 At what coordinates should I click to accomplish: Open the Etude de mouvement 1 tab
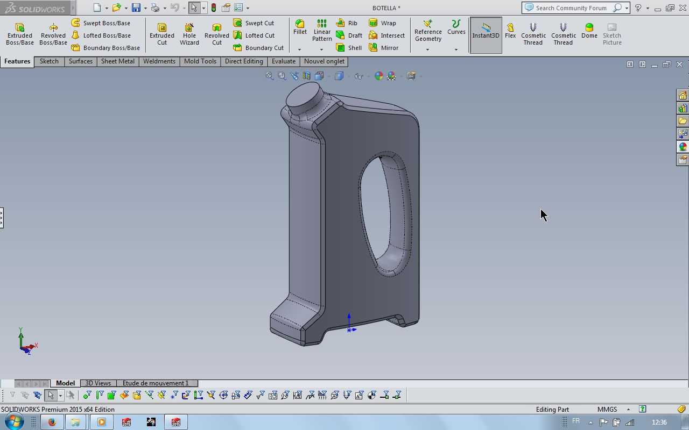click(x=156, y=383)
